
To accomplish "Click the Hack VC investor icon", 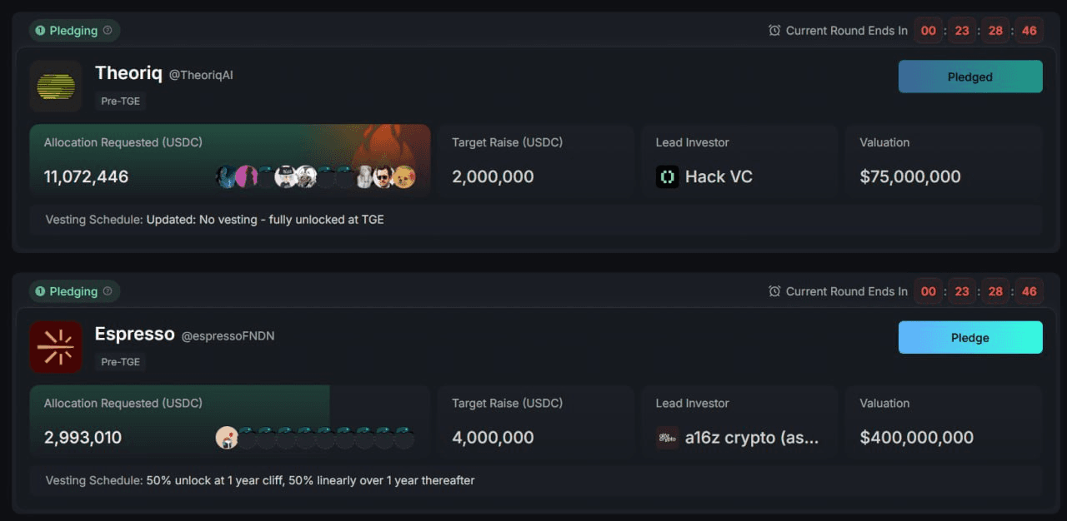I will [667, 176].
